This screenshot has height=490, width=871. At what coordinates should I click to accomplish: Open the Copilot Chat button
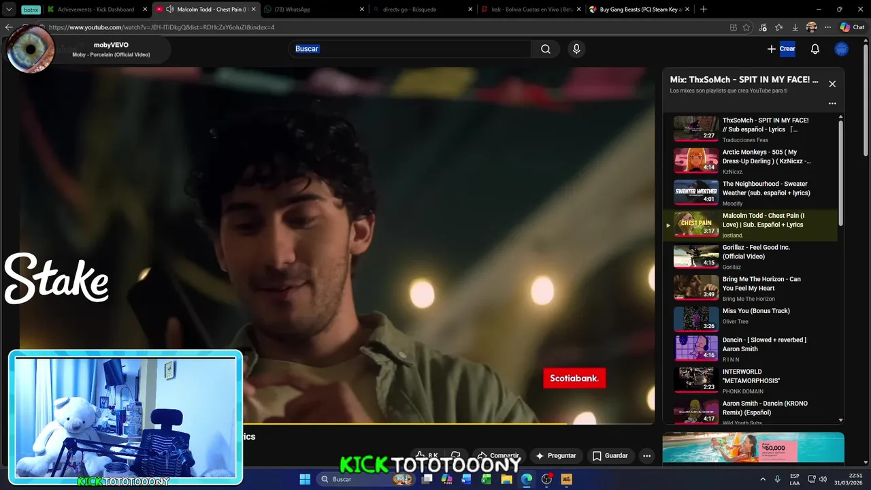coord(852,27)
